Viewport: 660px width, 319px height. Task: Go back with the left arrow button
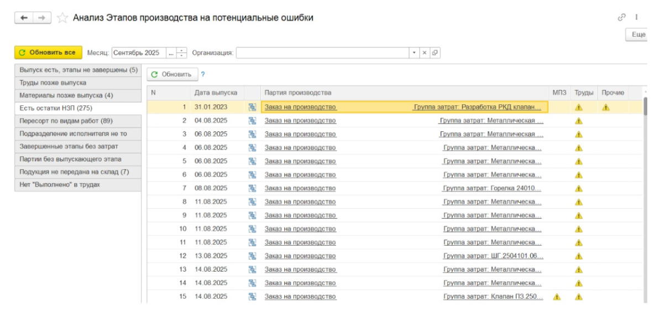tap(24, 18)
